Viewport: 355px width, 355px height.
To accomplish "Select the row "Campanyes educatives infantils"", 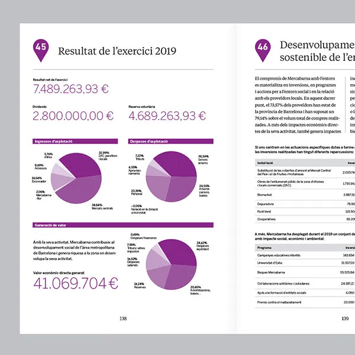I will tap(305, 255).
